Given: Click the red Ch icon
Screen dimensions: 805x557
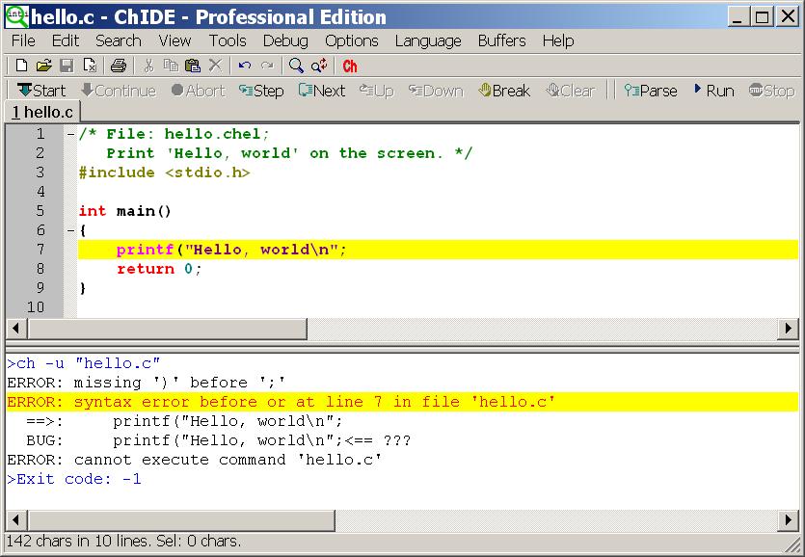Looking at the screenshot, I should point(350,66).
